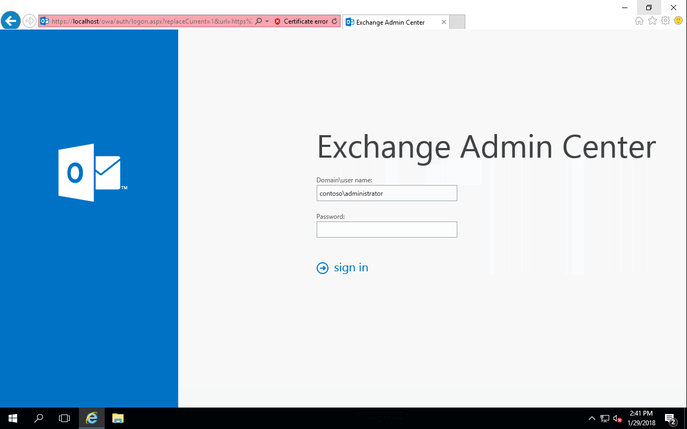Click Internet Explorer taskbar icon

point(92,418)
